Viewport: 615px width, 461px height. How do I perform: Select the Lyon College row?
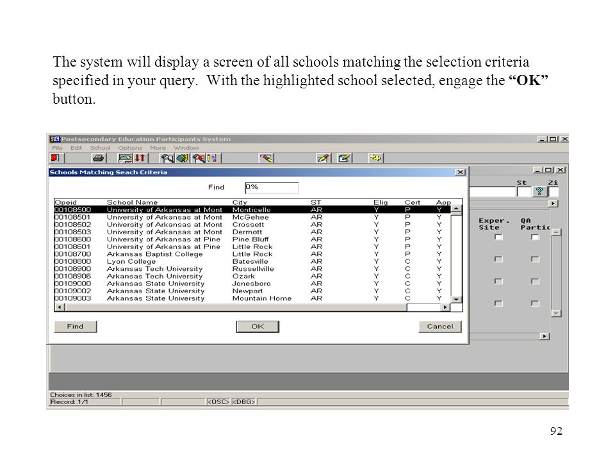pos(252,261)
